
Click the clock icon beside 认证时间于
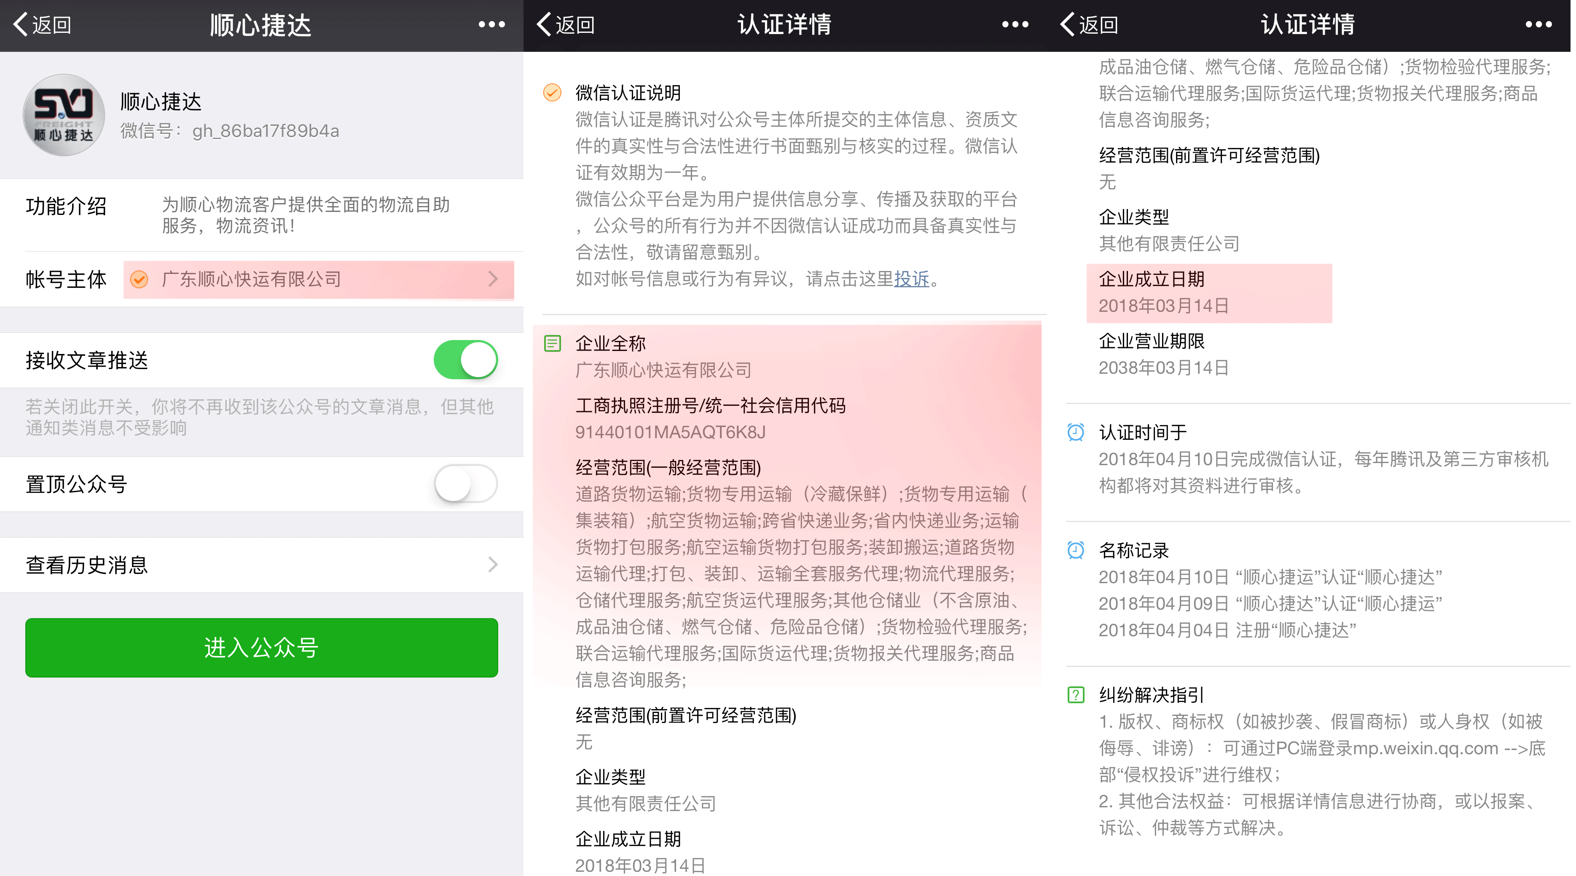coord(1076,432)
